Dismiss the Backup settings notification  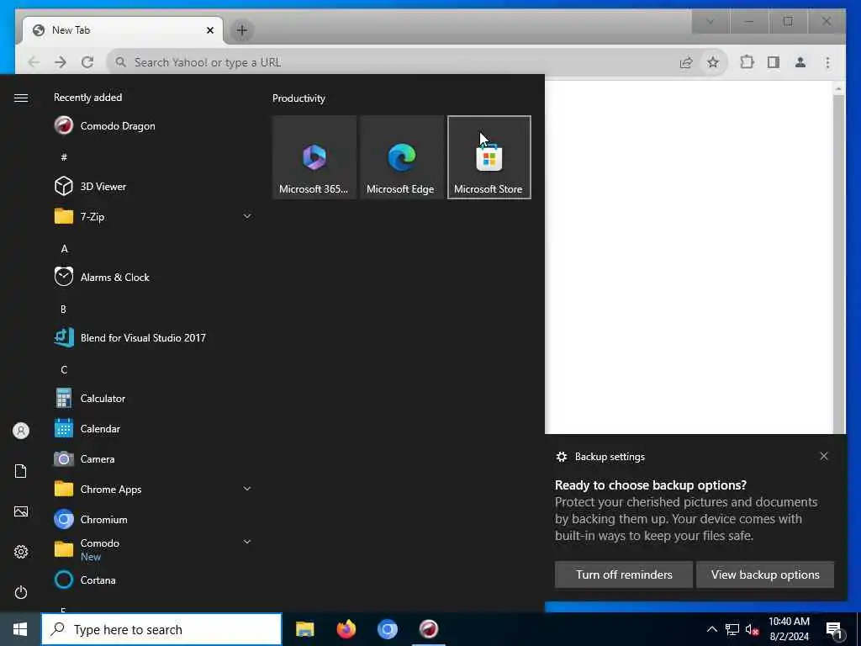click(x=824, y=456)
